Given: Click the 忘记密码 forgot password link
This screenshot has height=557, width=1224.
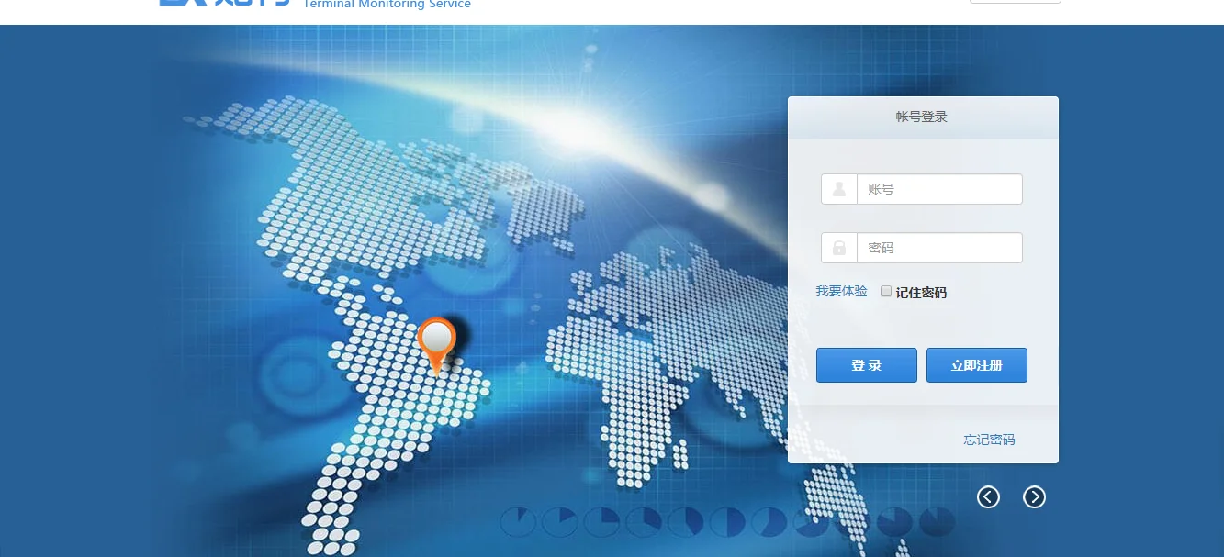Looking at the screenshot, I should [989, 440].
